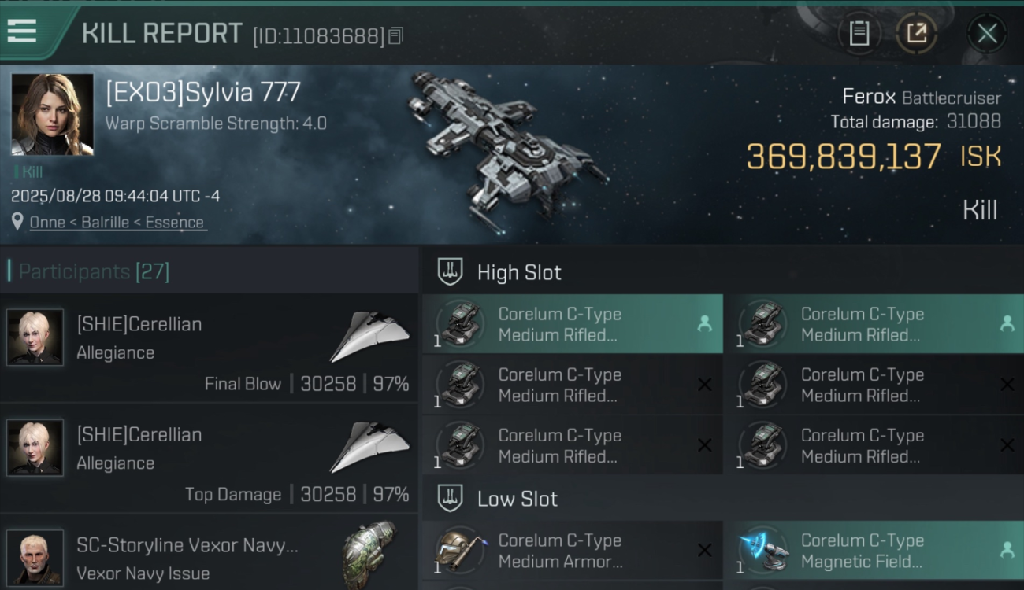Click the Corelum C-Type Medium Armor module

(573, 551)
